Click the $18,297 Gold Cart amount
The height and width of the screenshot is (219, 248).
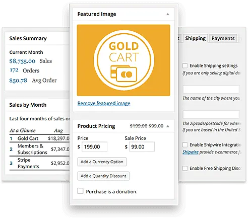coord(58,138)
